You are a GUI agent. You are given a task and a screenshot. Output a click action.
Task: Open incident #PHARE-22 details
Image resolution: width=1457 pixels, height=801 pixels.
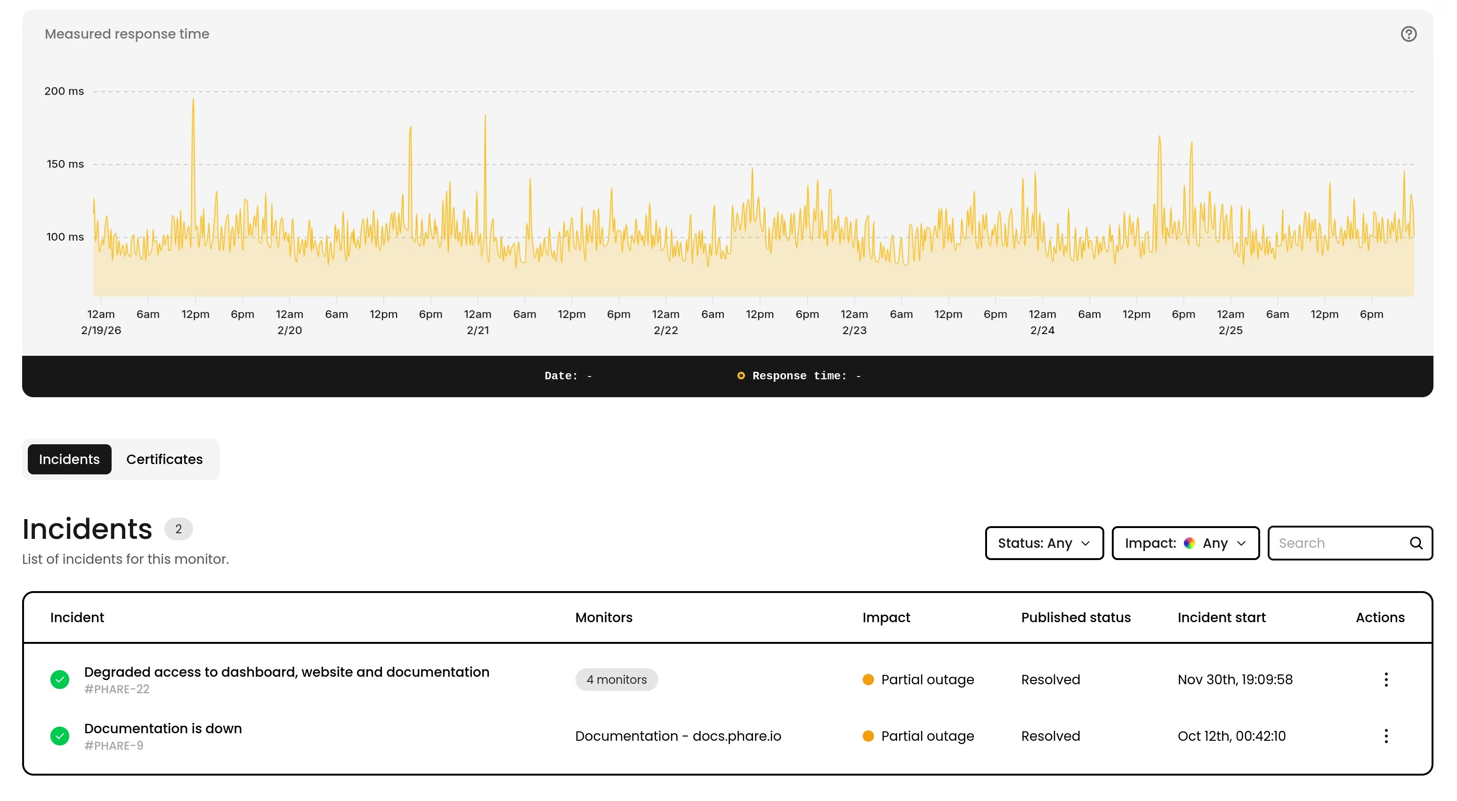click(287, 672)
